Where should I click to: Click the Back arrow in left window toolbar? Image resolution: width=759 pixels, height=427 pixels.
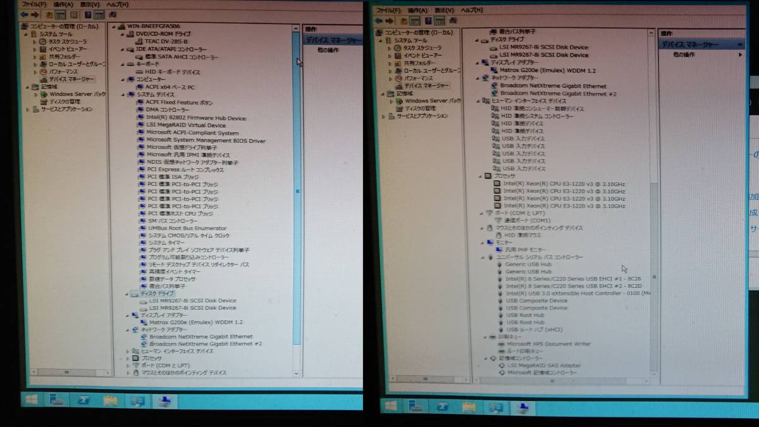pos(24,15)
